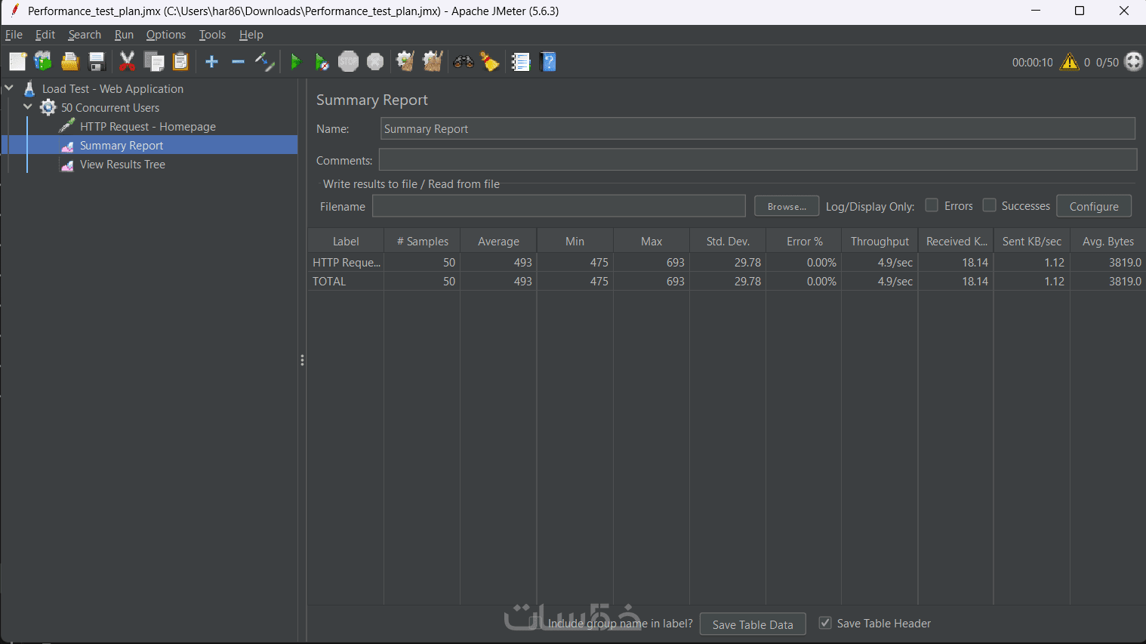This screenshot has width=1146, height=644.
Task: Open the Help menu
Action: tap(251, 35)
